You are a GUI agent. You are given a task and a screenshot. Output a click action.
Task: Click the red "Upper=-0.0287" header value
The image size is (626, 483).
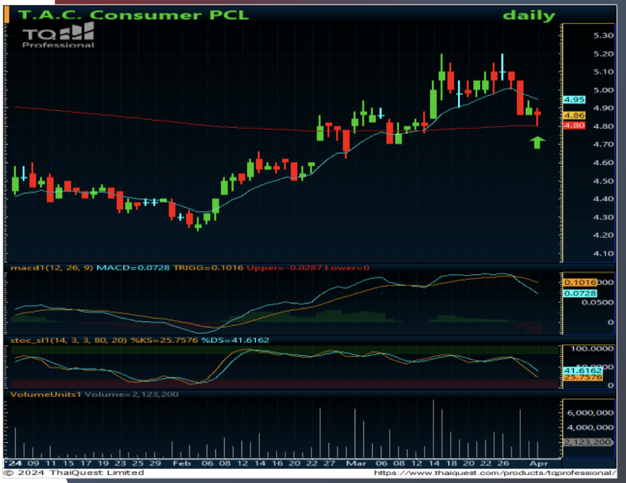284,268
